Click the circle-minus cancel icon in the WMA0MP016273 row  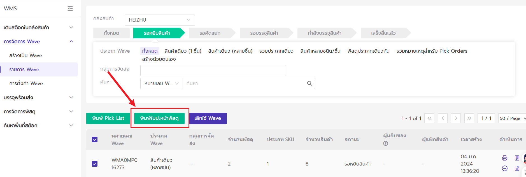(x=505, y=168)
